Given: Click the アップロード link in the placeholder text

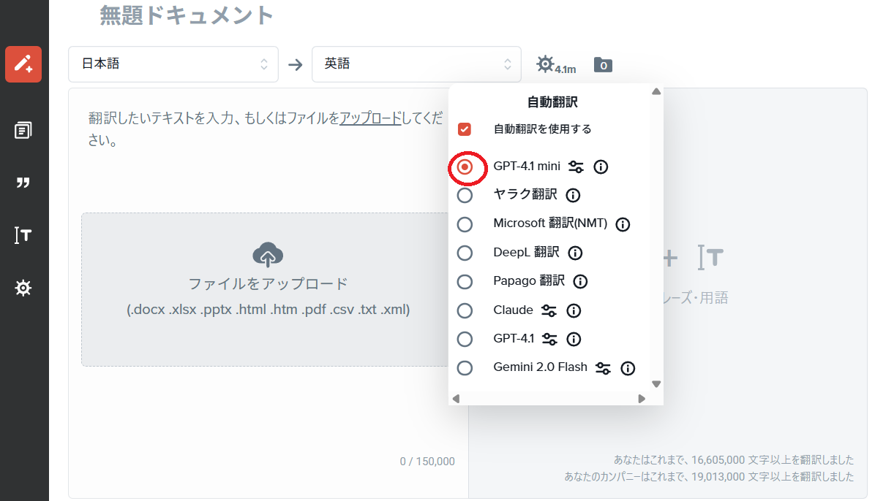Looking at the screenshot, I should coord(370,118).
